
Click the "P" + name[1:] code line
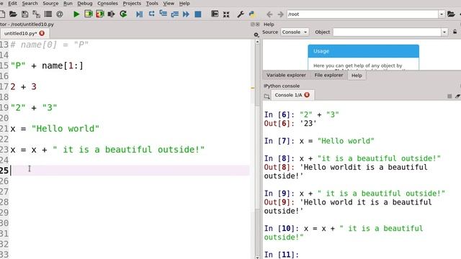(47, 65)
